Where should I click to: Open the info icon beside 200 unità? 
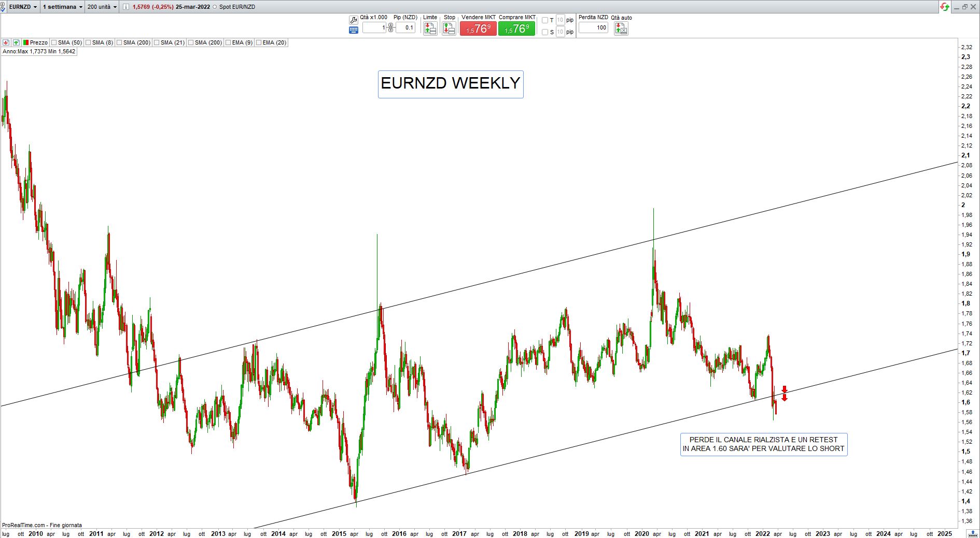tap(125, 7)
